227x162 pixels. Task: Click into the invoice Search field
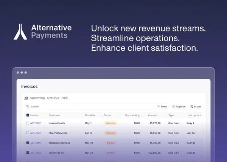[x=89, y=106]
